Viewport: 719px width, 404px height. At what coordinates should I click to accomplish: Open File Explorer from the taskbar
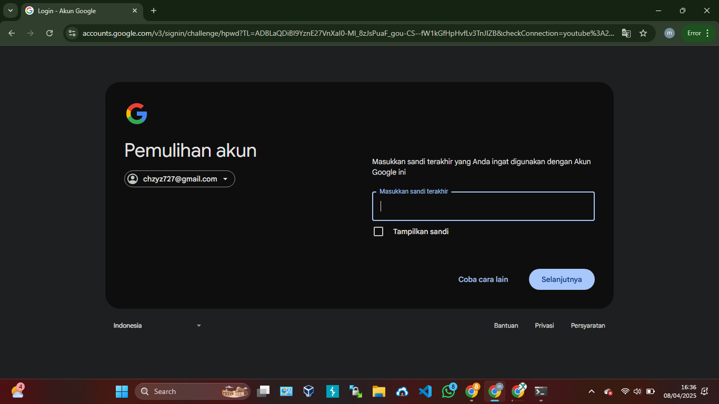pos(378,391)
